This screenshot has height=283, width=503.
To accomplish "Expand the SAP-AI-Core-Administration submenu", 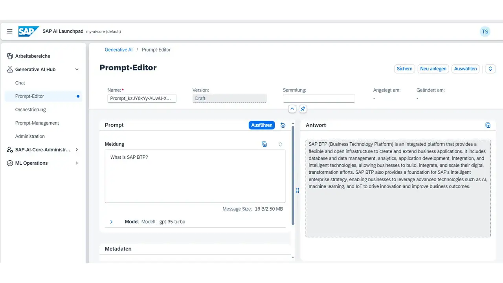I will tap(77, 150).
